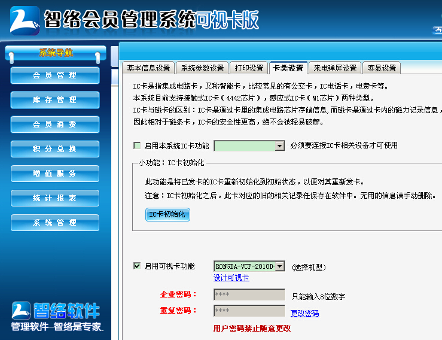Image resolution: width=442 pixels, height=340 pixels.
Task: Switch to the 客显设置 tab
Action: pos(382,68)
